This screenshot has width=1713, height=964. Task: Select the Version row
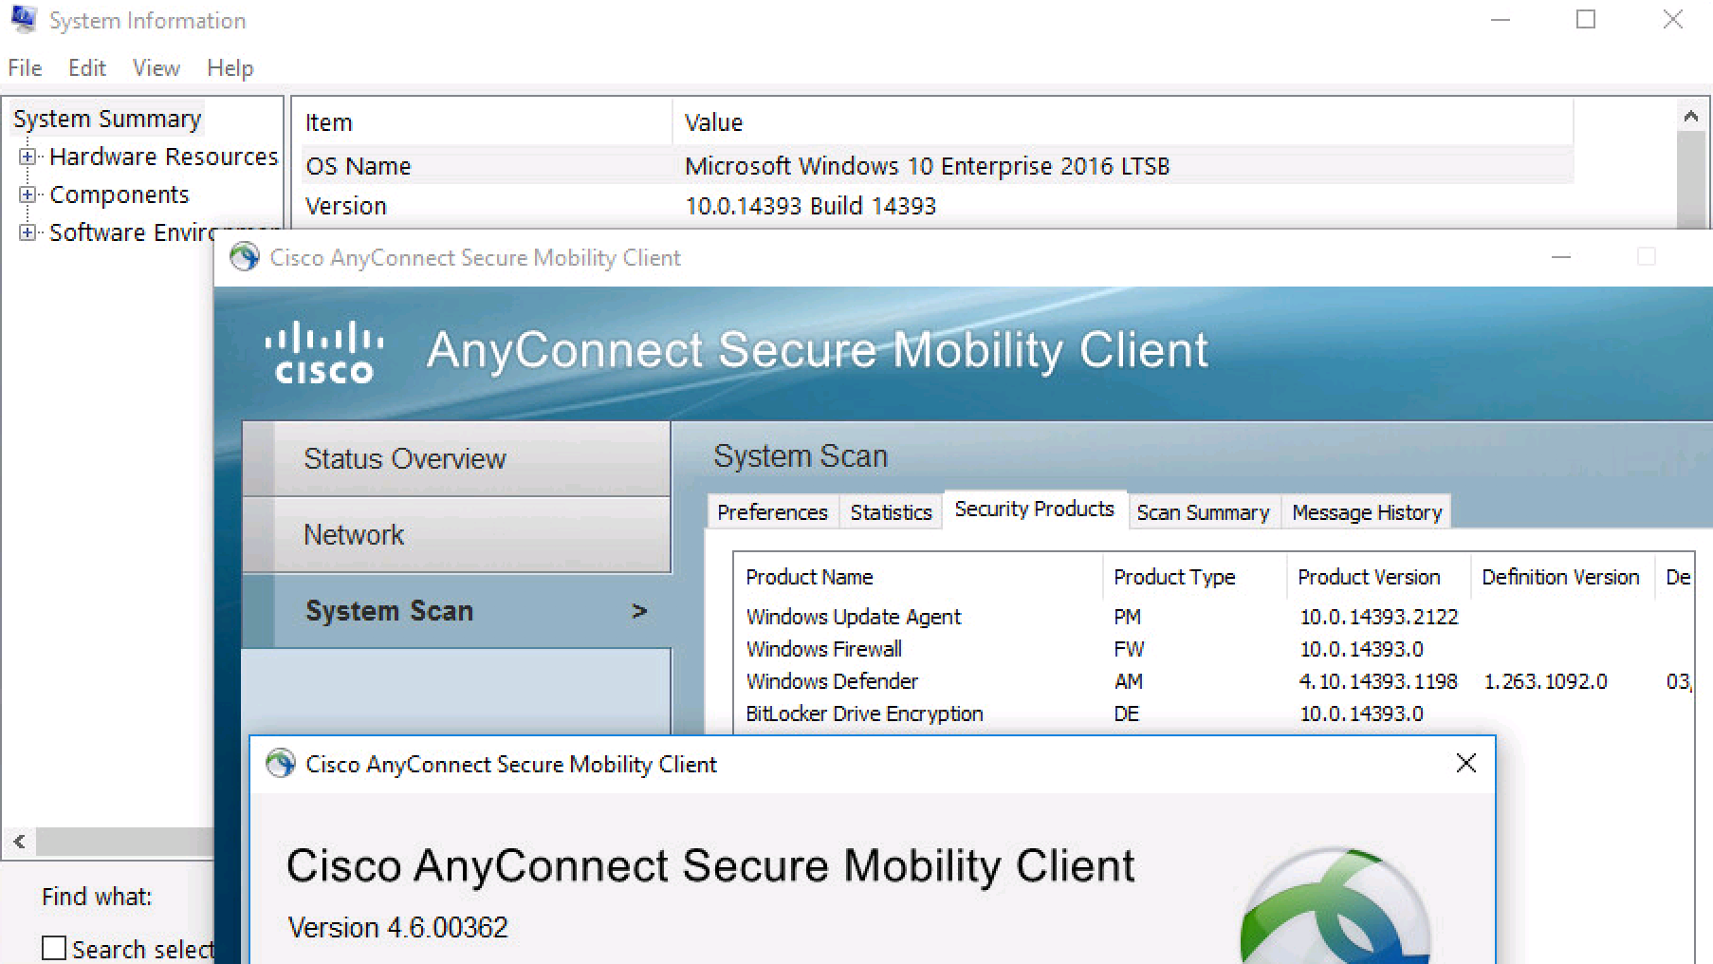point(937,206)
